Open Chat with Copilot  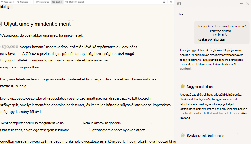tap(74, 2)
